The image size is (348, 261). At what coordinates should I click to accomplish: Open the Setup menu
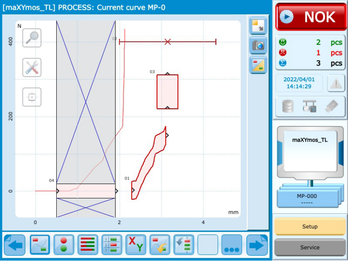tap(310, 226)
